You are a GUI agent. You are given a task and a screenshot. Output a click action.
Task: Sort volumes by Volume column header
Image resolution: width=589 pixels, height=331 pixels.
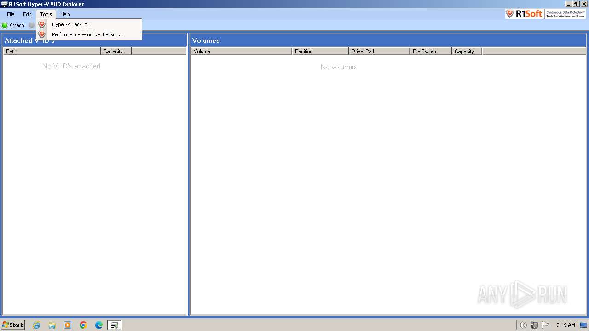point(241,51)
